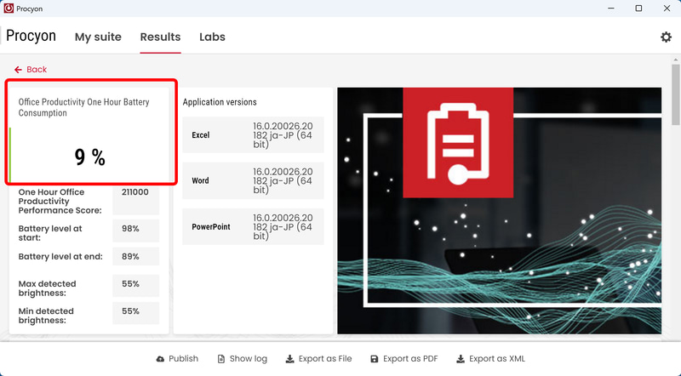Click the 9 % battery consumption score

(89, 157)
